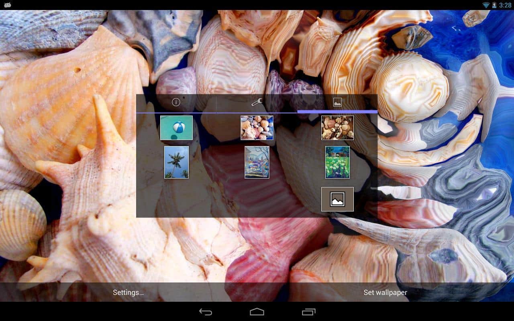Click the 3:28 clock in status bar
The image size is (514, 321).
[505, 5]
